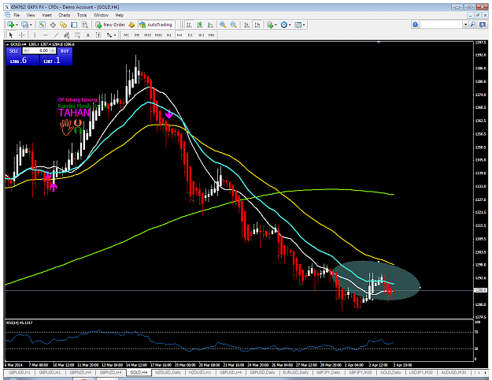Open the Charts menu
This screenshot has width=492, height=380.
pos(64,15)
